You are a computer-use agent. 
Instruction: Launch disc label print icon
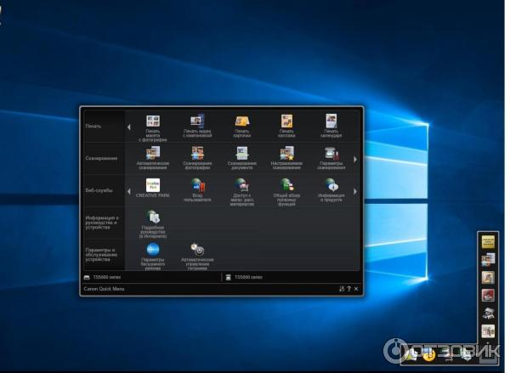point(197,122)
